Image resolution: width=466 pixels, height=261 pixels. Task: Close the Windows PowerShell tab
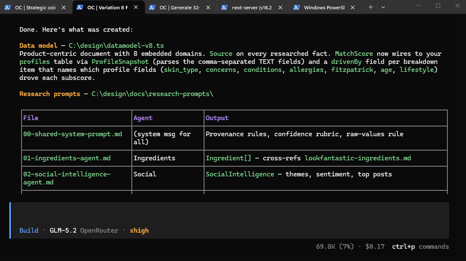[352, 8]
